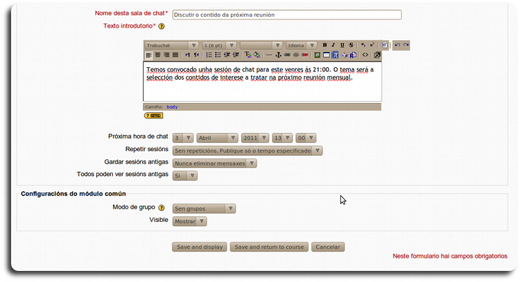The image size is (520, 282).
Task: Toggle bold formatting in editor toolbar
Action: coord(324,45)
